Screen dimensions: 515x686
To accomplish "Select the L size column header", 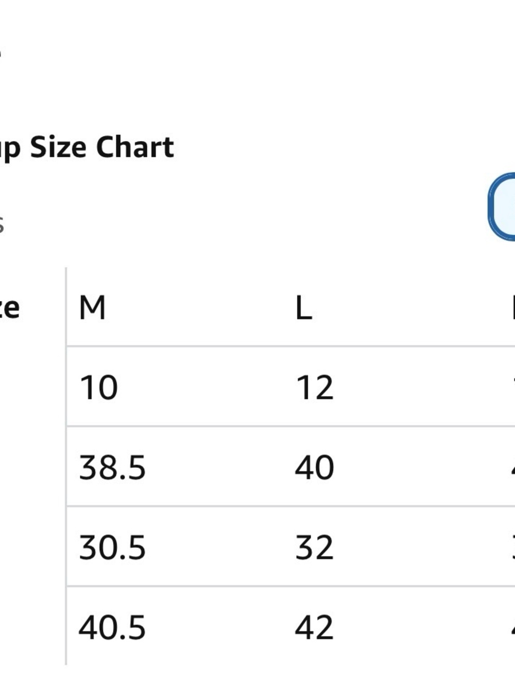I will coord(304,308).
